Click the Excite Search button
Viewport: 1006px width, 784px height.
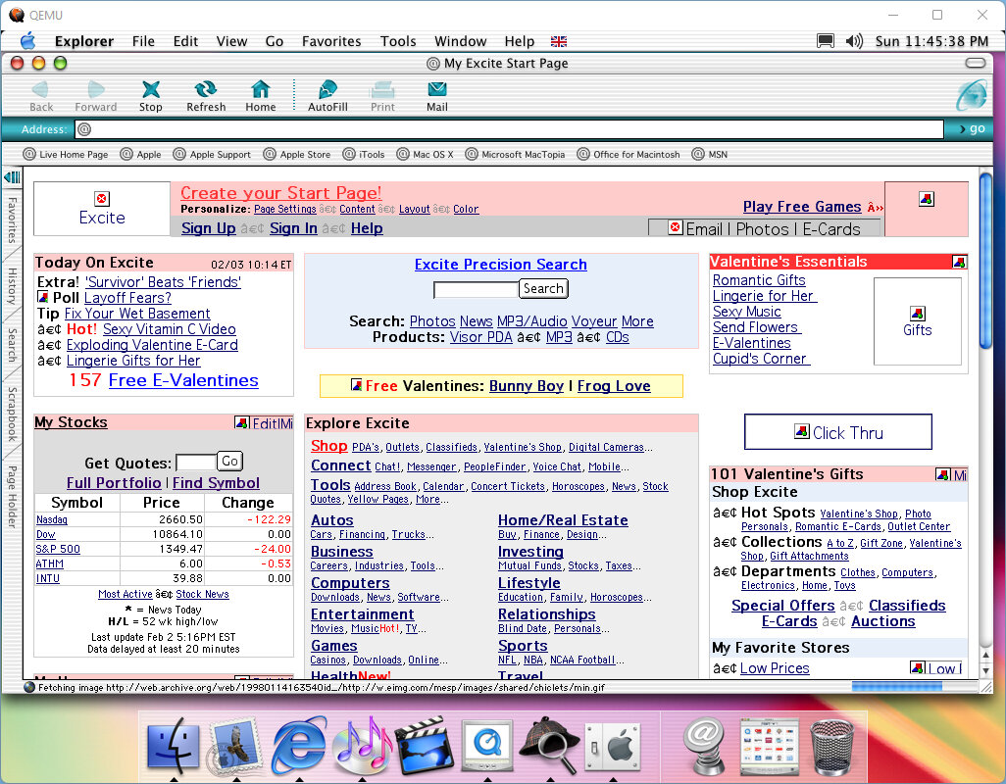(543, 289)
